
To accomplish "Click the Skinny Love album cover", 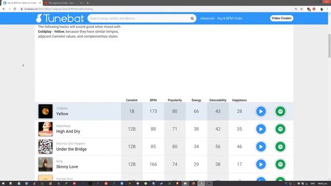I will [46, 164].
